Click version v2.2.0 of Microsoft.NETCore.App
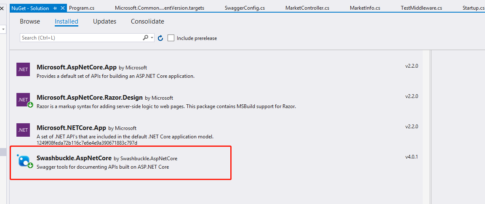The width and height of the screenshot is (485, 204). pos(412,127)
